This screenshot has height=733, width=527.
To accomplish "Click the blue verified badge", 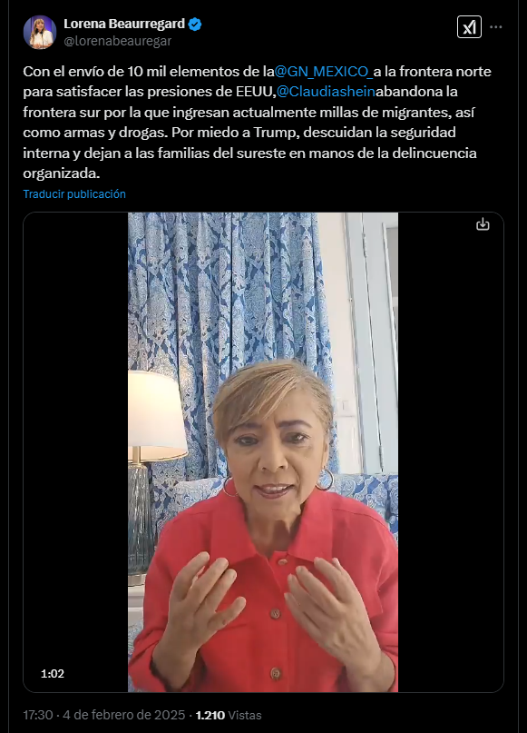I will (x=195, y=25).
